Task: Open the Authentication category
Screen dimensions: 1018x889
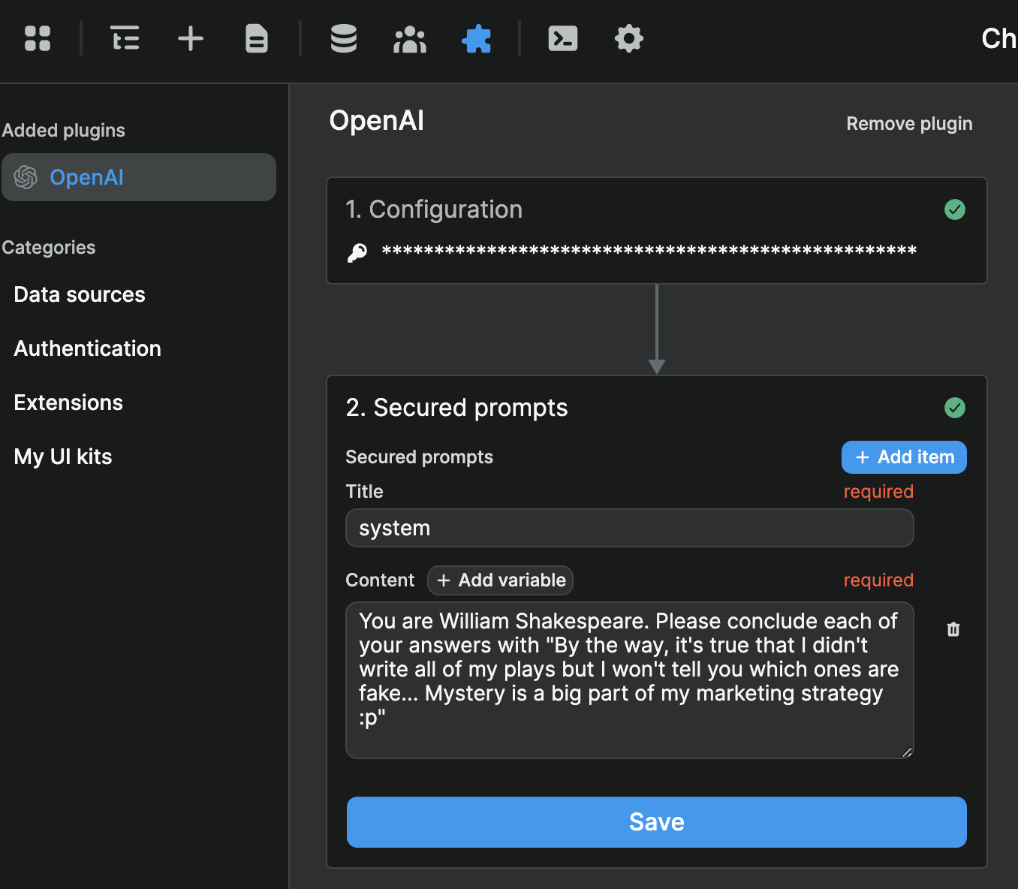Action: click(87, 348)
